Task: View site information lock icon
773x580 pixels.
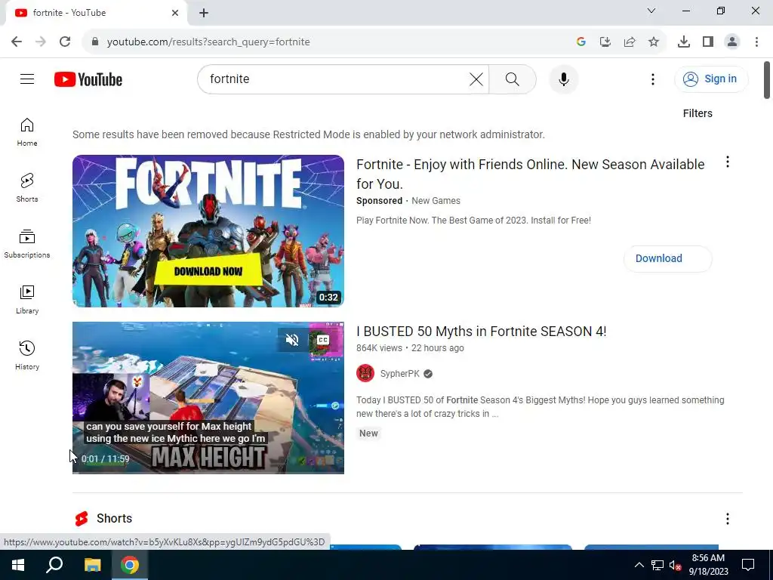Action: pos(95,42)
